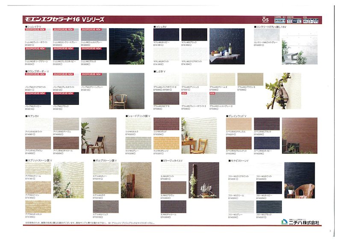
Task: Select the アイリオMGチャコール swatch
Action: pos(66,143)
